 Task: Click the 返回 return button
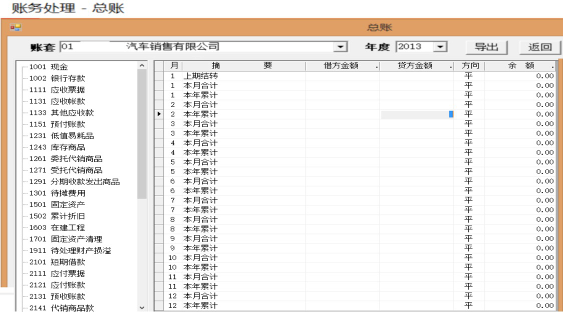(539, 46)
